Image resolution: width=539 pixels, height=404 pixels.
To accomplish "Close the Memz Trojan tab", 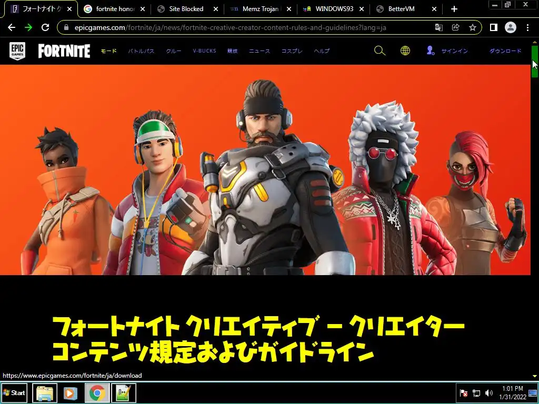I will click(x=289, y=9).
